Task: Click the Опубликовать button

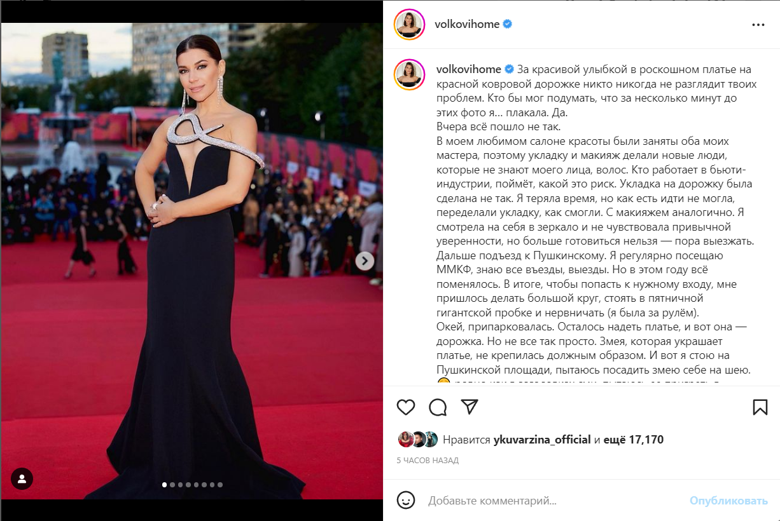Action: (x=729, y=501)
